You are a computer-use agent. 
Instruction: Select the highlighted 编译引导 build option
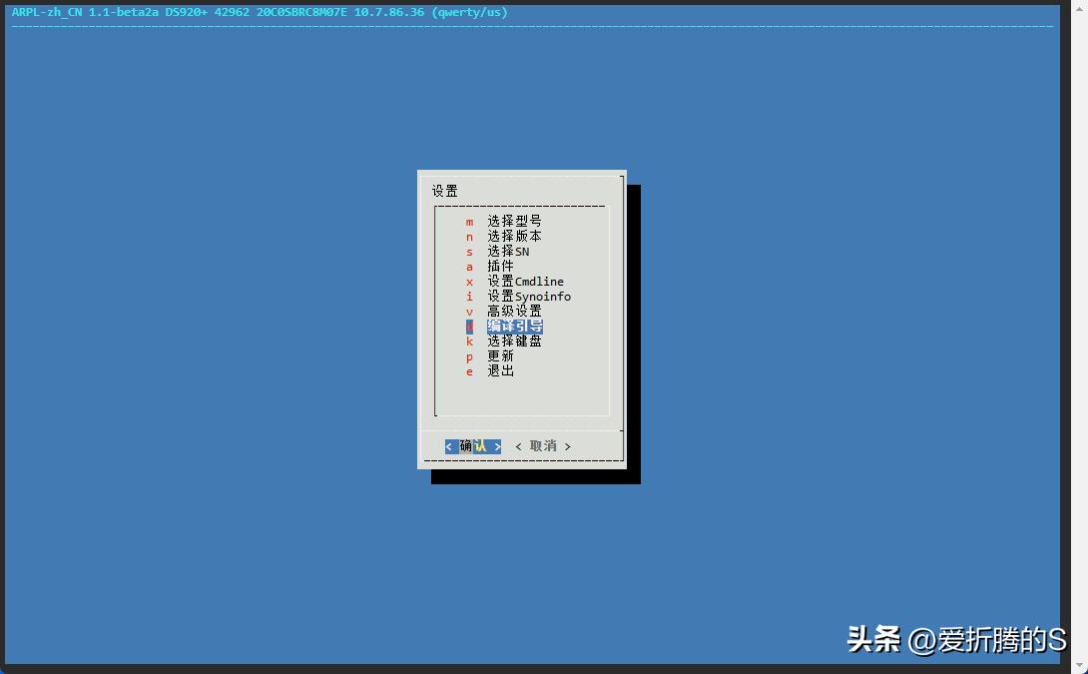coord(513,326)
